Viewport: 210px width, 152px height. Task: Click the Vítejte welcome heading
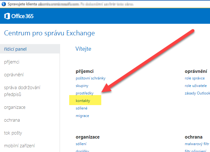coord(83,49)
